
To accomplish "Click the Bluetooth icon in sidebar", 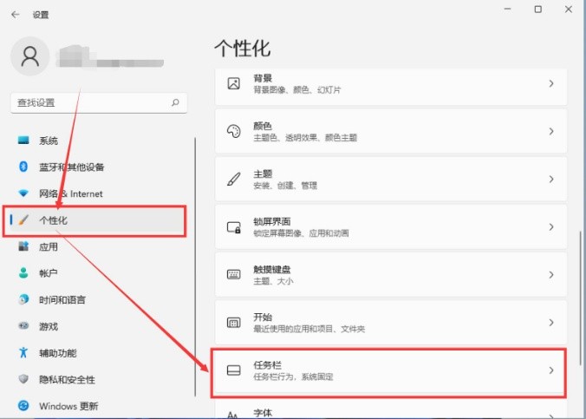I will (x=23, y=167).
